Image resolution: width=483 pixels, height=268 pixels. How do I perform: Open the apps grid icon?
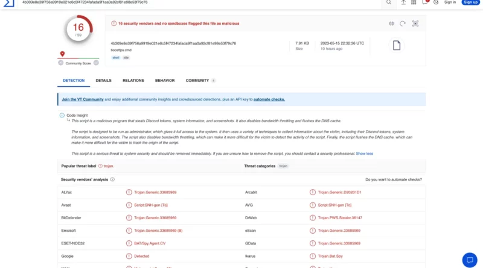pos(414,2)
